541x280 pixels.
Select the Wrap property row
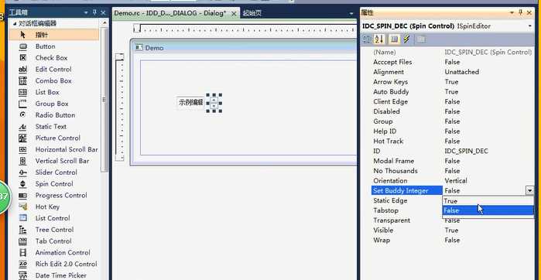pos(452,240)
